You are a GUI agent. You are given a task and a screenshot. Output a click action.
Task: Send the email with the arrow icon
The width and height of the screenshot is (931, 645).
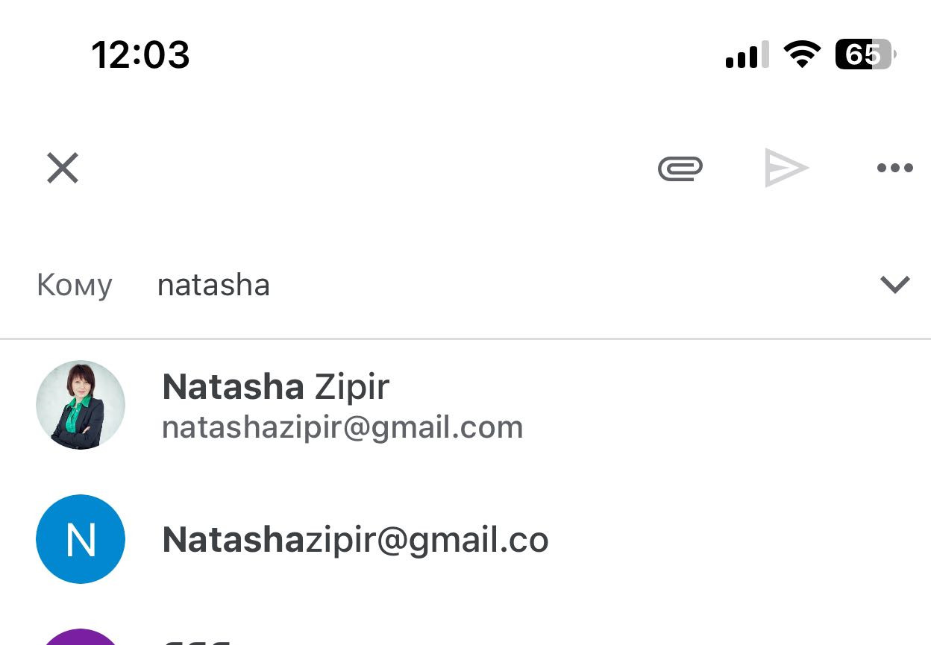point(786,168)
